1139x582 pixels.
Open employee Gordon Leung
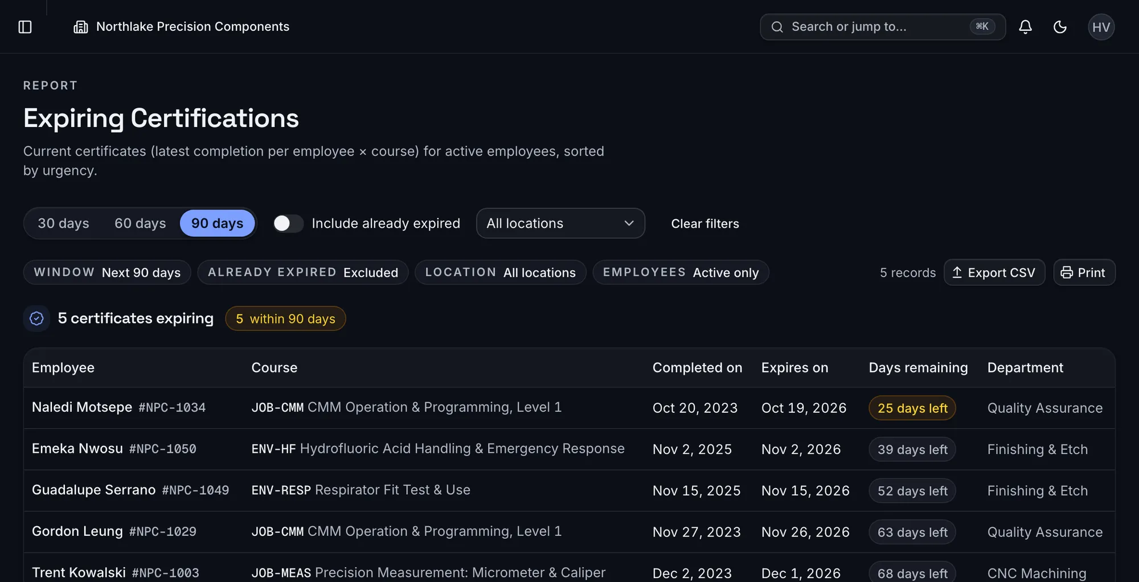[77, 531]
